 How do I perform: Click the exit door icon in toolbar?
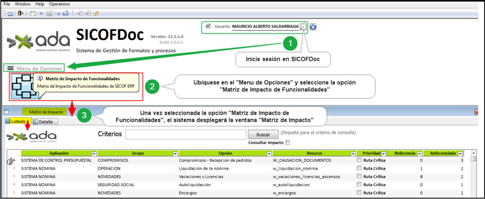(21, 13)
